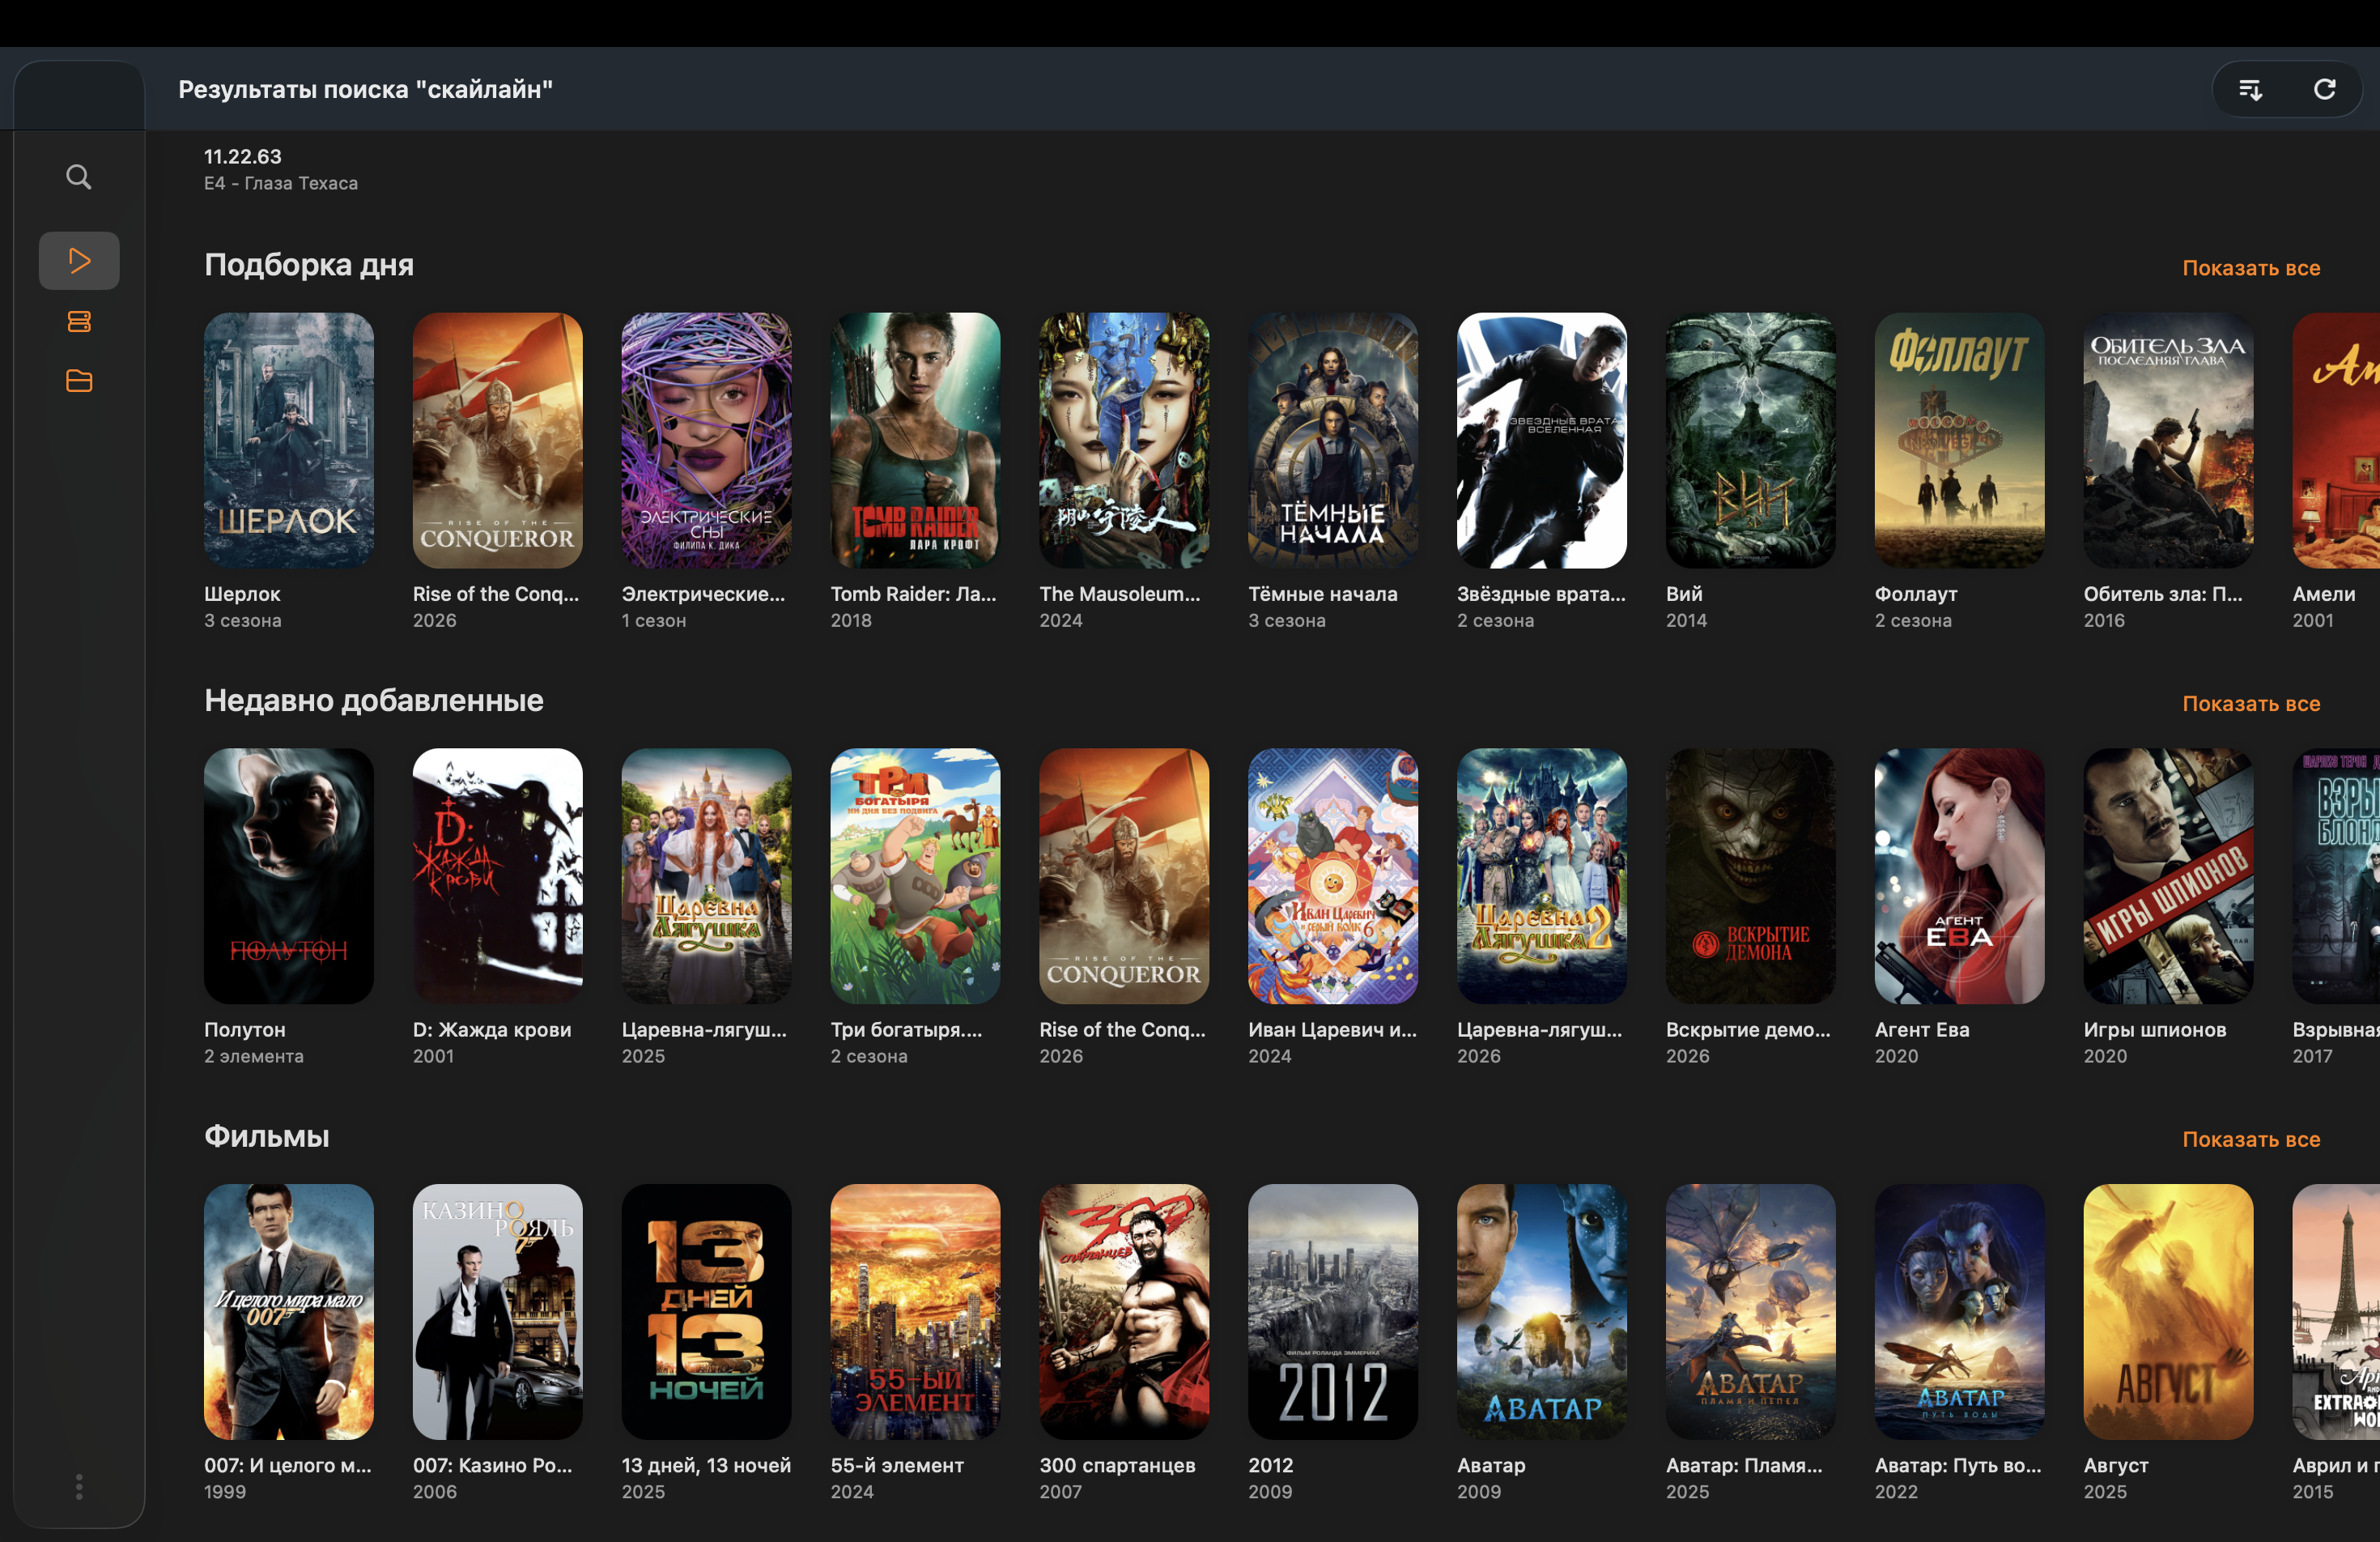Click the Тёмные начала title text
Screen dimensions: 2380x1542
(x=1323, y=594)
